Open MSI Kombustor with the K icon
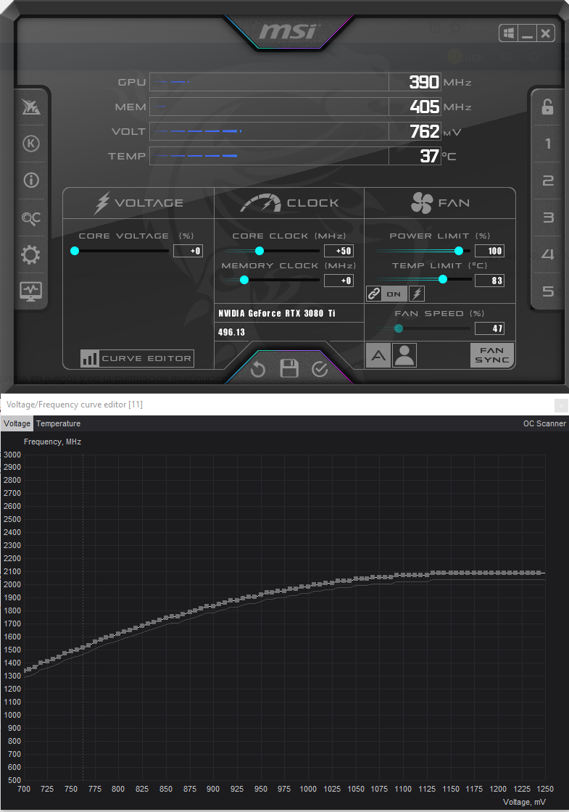Image resolution: width=569 pixels, height=812 pixels. [x=31, y=144]
